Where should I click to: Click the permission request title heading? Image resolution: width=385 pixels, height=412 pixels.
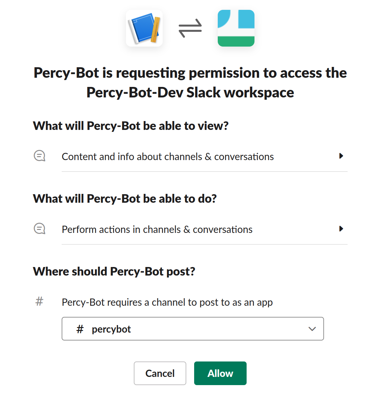coord(190,83)
